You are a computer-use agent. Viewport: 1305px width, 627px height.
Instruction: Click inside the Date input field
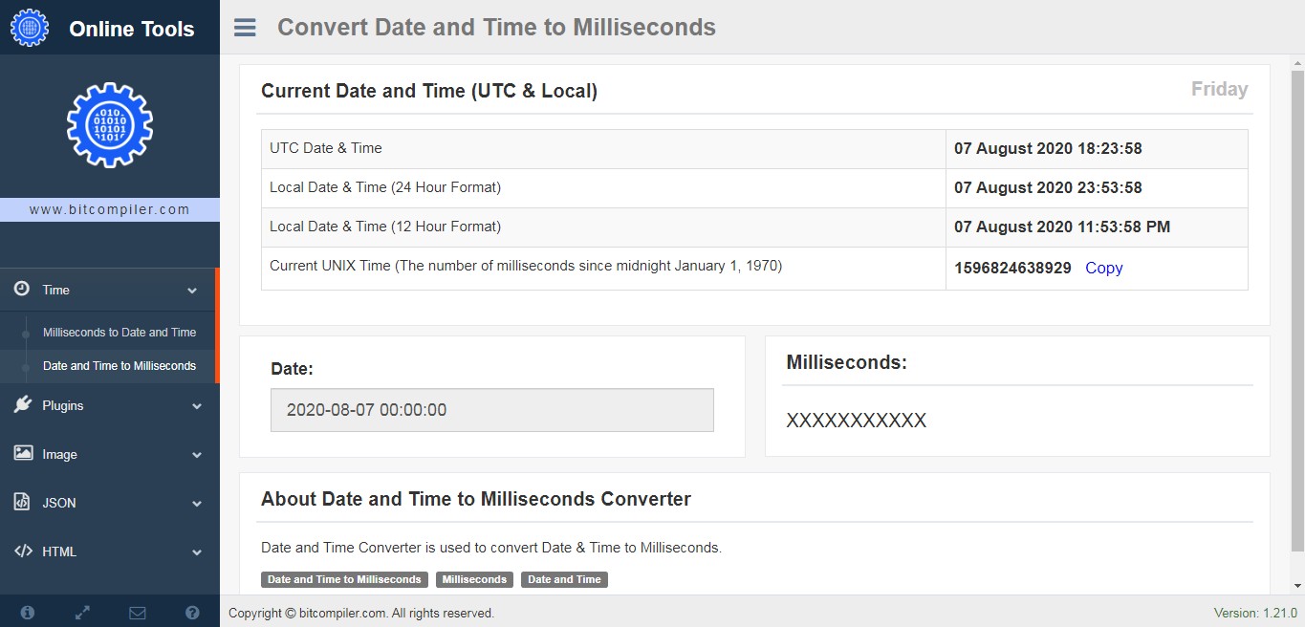491,409
